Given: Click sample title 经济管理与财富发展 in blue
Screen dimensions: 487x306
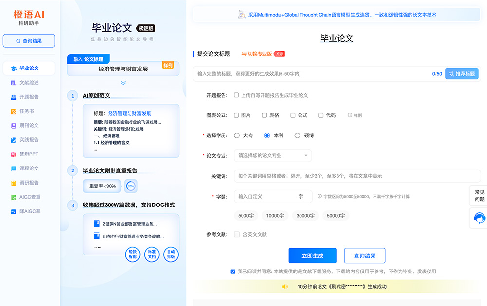Looking at the screenshot, I should (130, 113).
